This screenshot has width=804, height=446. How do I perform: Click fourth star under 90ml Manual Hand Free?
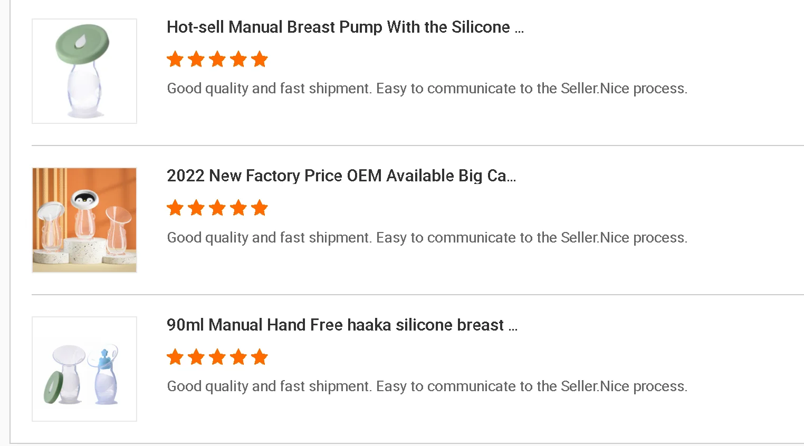tap(238, 357)
